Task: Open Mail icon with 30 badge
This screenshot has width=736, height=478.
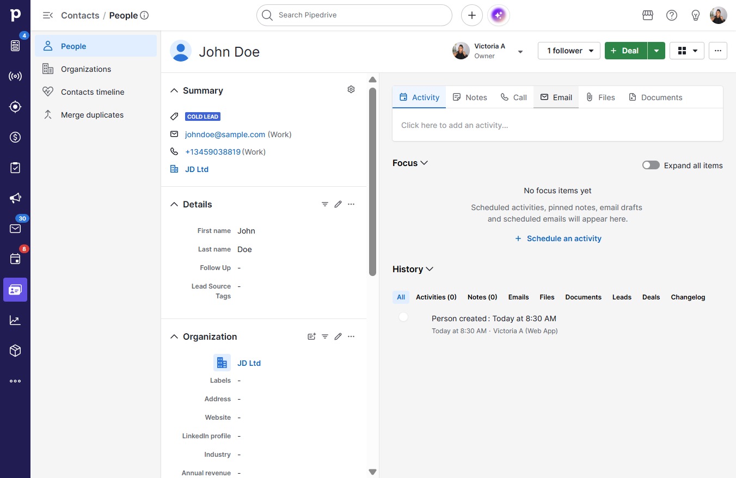Action: (x=15, y=229)
